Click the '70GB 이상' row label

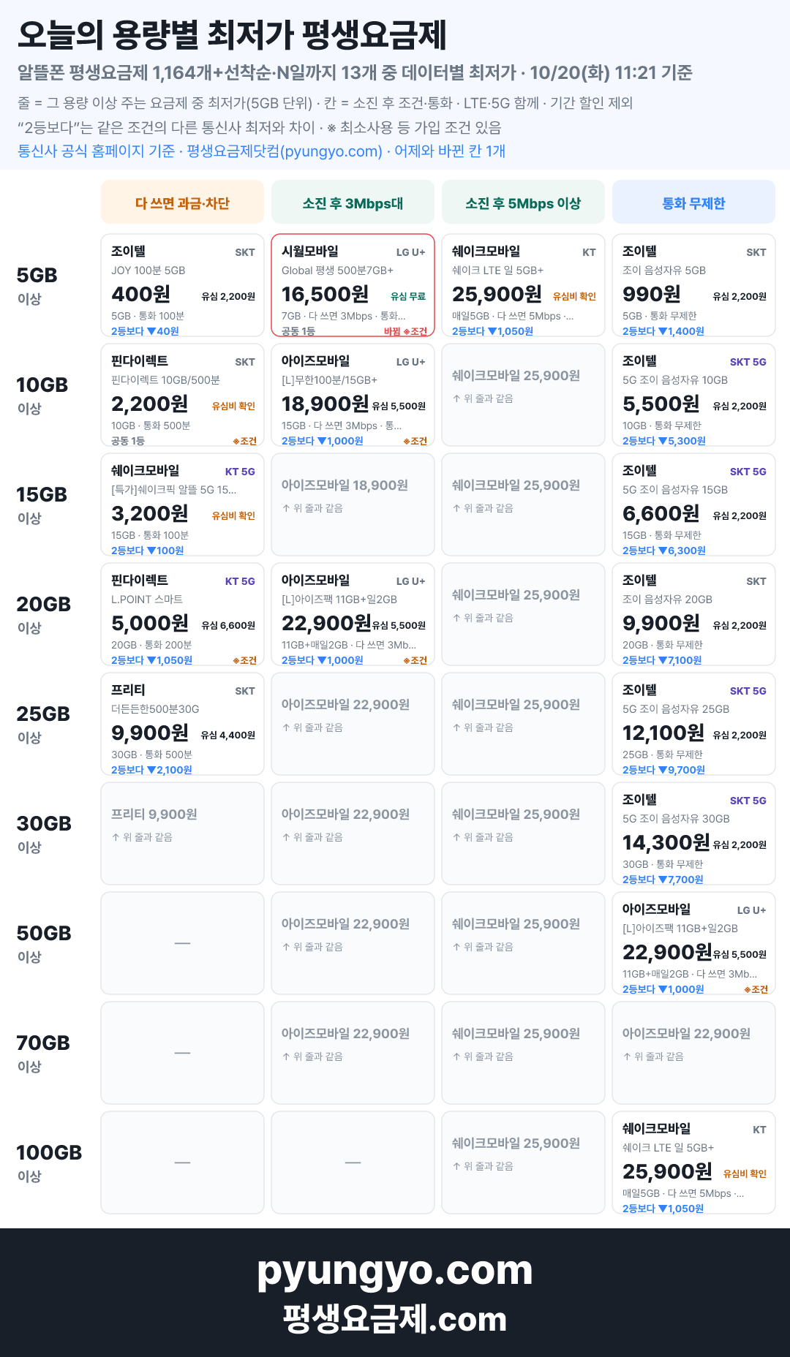[x=43, y=1053]
